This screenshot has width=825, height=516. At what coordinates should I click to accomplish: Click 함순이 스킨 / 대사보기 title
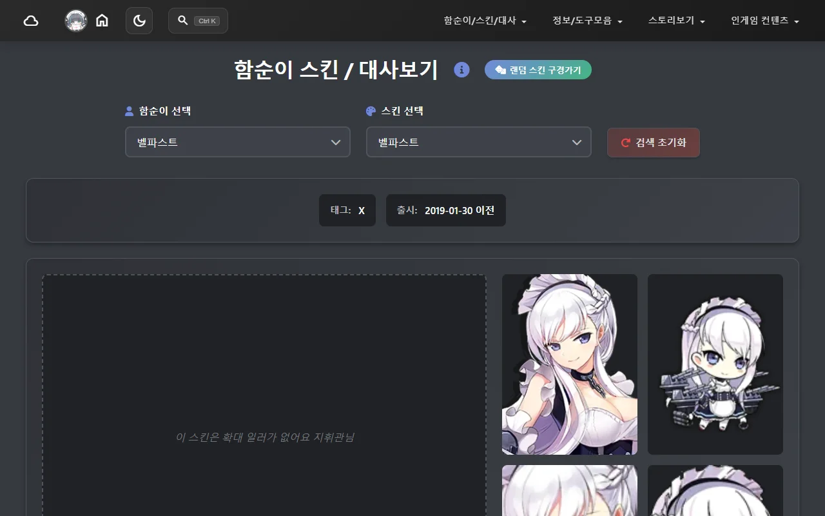point(336,70)
